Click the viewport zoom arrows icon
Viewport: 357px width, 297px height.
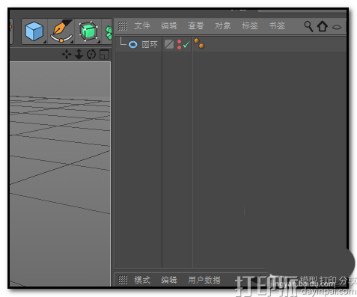point(79,54)
